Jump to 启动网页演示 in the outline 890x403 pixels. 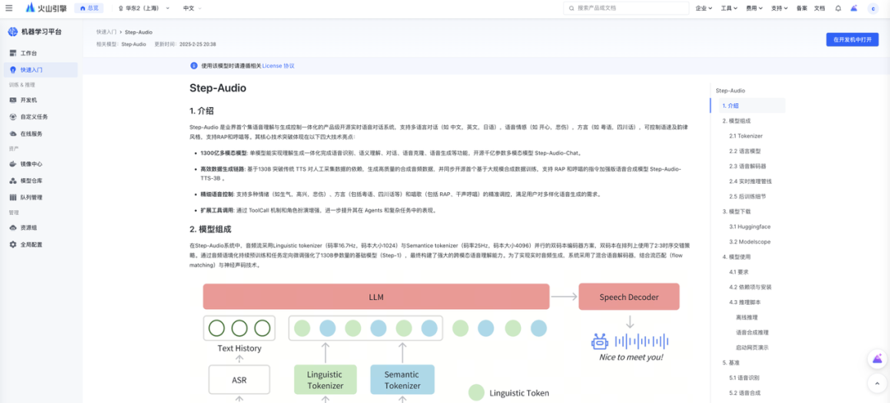(x=752, y=348)
